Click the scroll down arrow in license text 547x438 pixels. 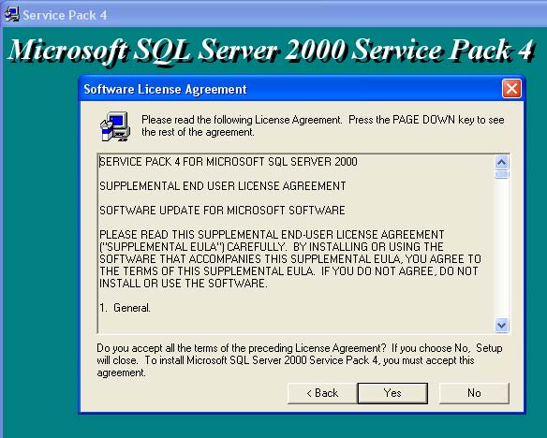(502, 325)
